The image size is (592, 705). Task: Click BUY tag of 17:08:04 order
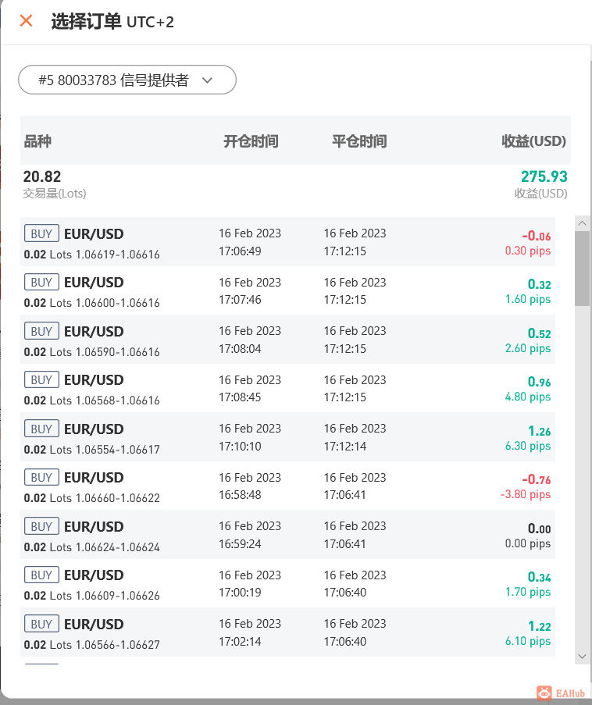(41, 331)
